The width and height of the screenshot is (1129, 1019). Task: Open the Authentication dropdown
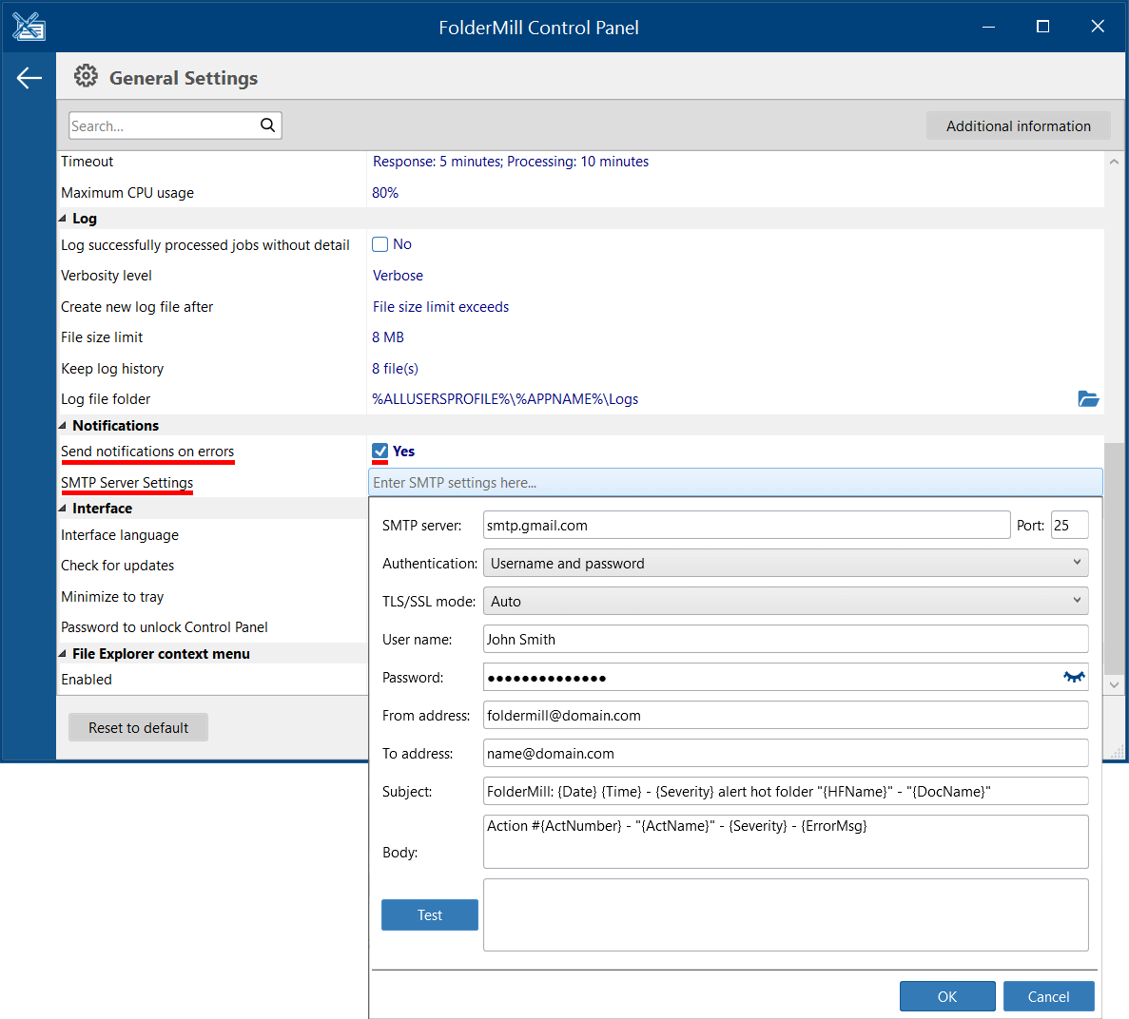[x=786, y=564]
